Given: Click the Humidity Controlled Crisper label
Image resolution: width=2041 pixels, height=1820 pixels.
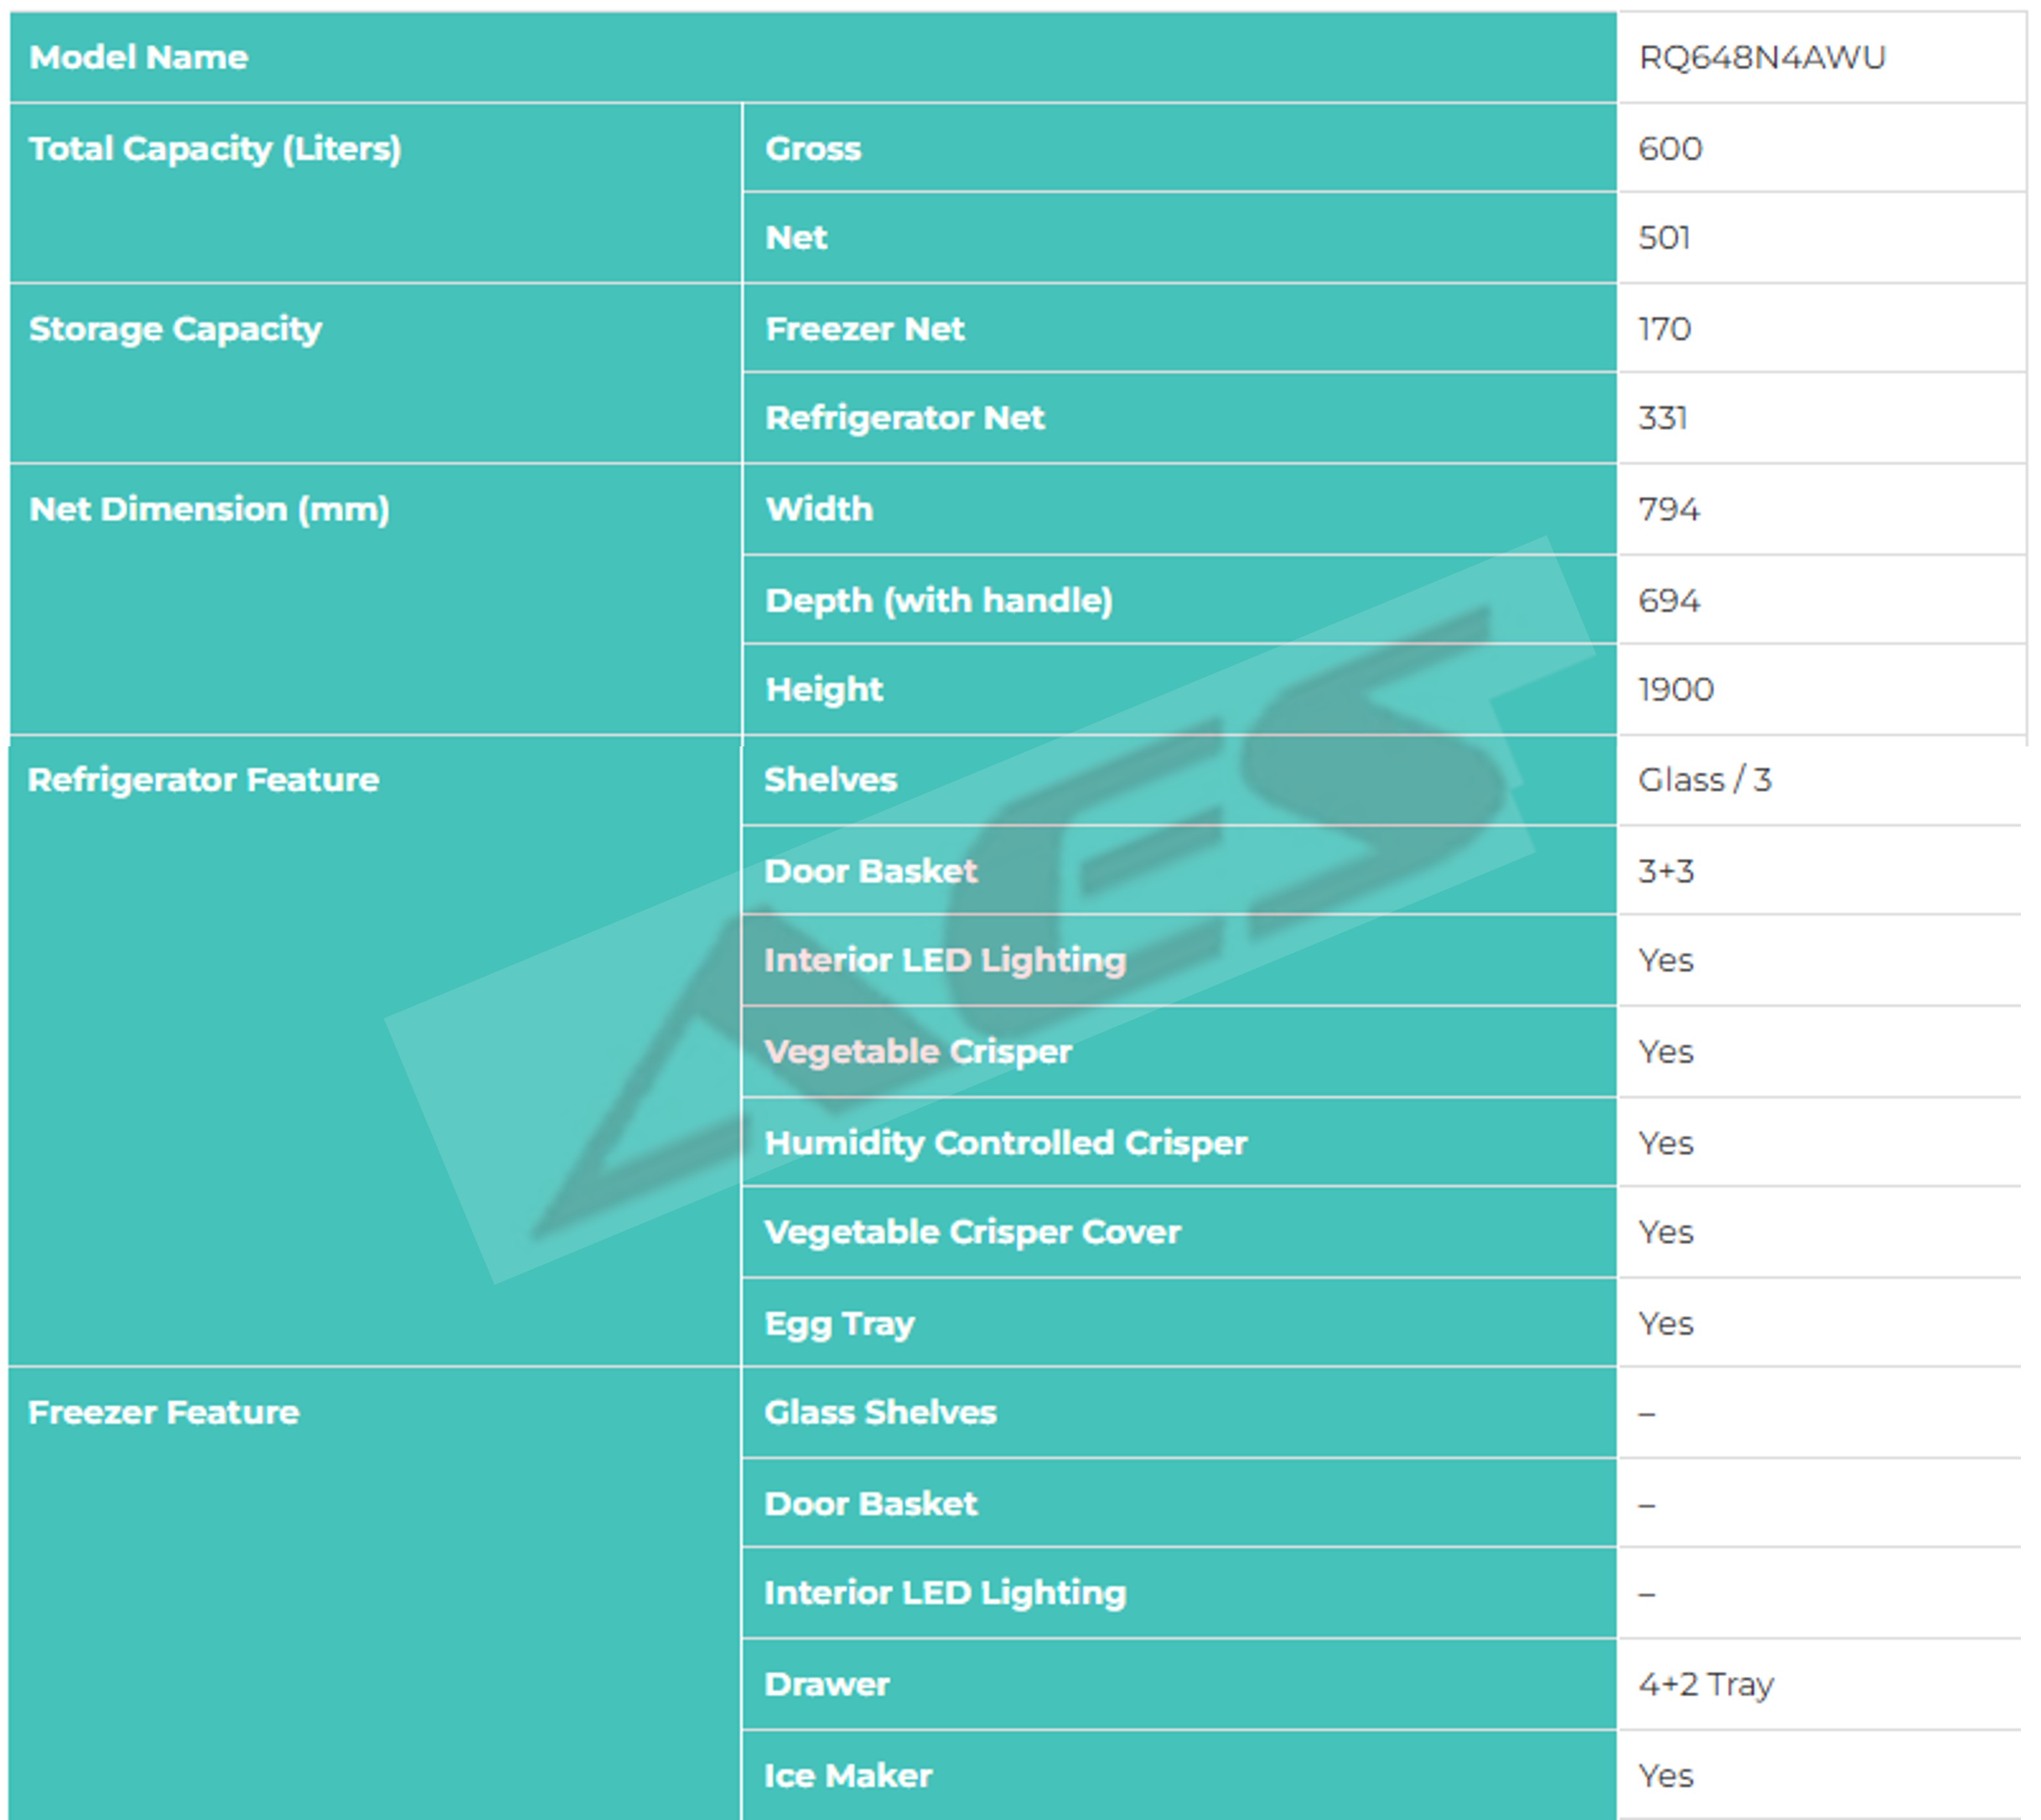Looking at the screenshot, I should point(1005,1142).
